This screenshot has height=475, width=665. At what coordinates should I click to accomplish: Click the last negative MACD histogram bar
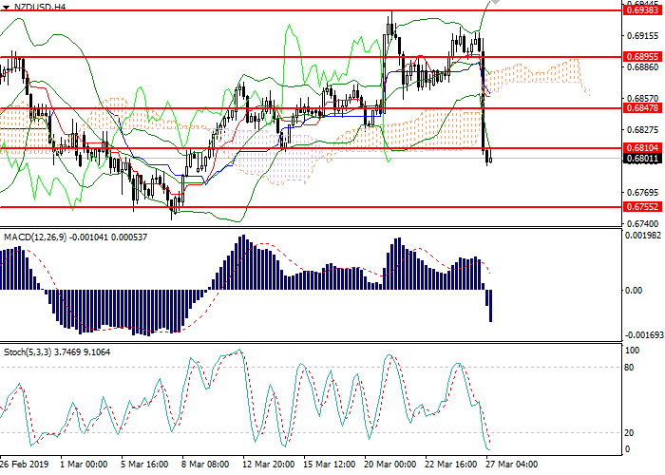(x=491, y=305)
